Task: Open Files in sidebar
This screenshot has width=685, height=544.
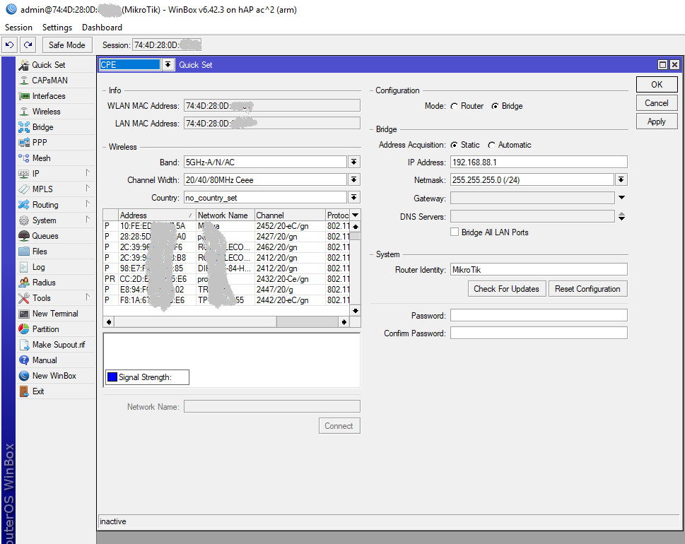Action: 40,252
